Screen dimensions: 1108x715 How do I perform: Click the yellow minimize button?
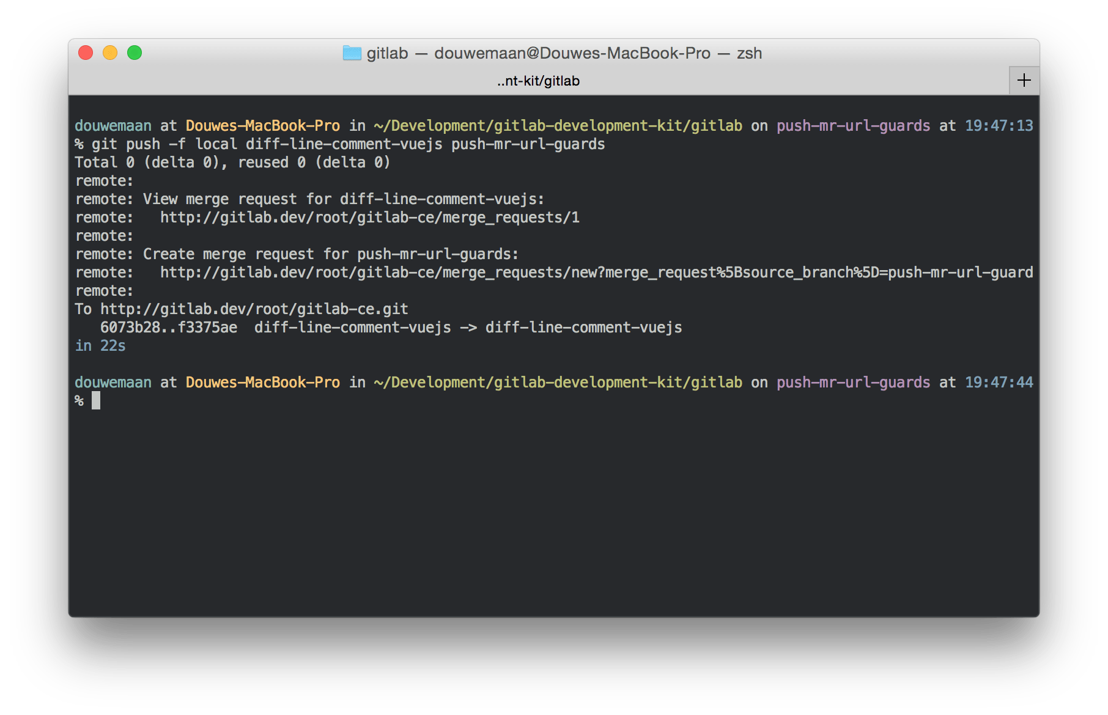109,53
